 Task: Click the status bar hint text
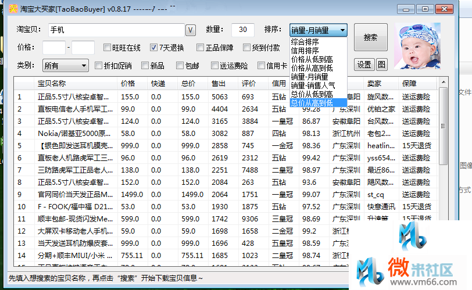pyautogui.click(x=106, y=278)
